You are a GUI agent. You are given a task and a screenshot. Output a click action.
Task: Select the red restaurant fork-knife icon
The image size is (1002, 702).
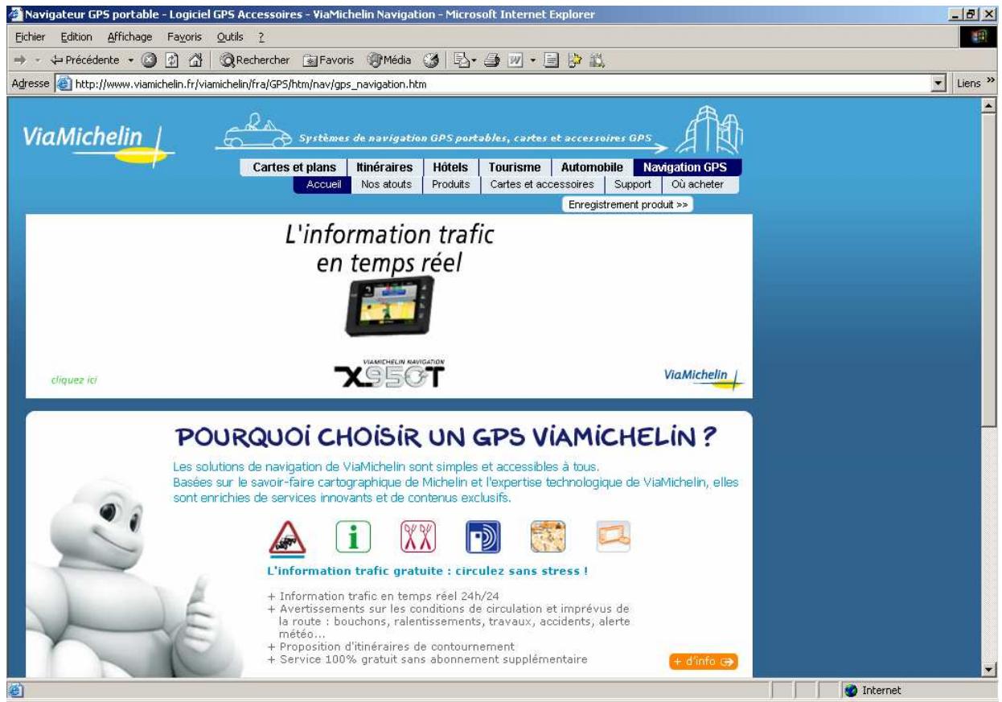click(417, 536)
